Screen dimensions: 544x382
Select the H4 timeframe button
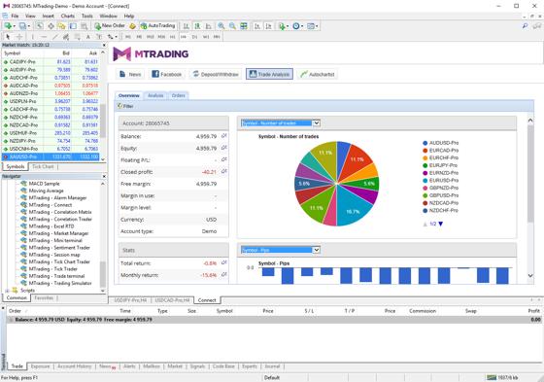point(184,37)
